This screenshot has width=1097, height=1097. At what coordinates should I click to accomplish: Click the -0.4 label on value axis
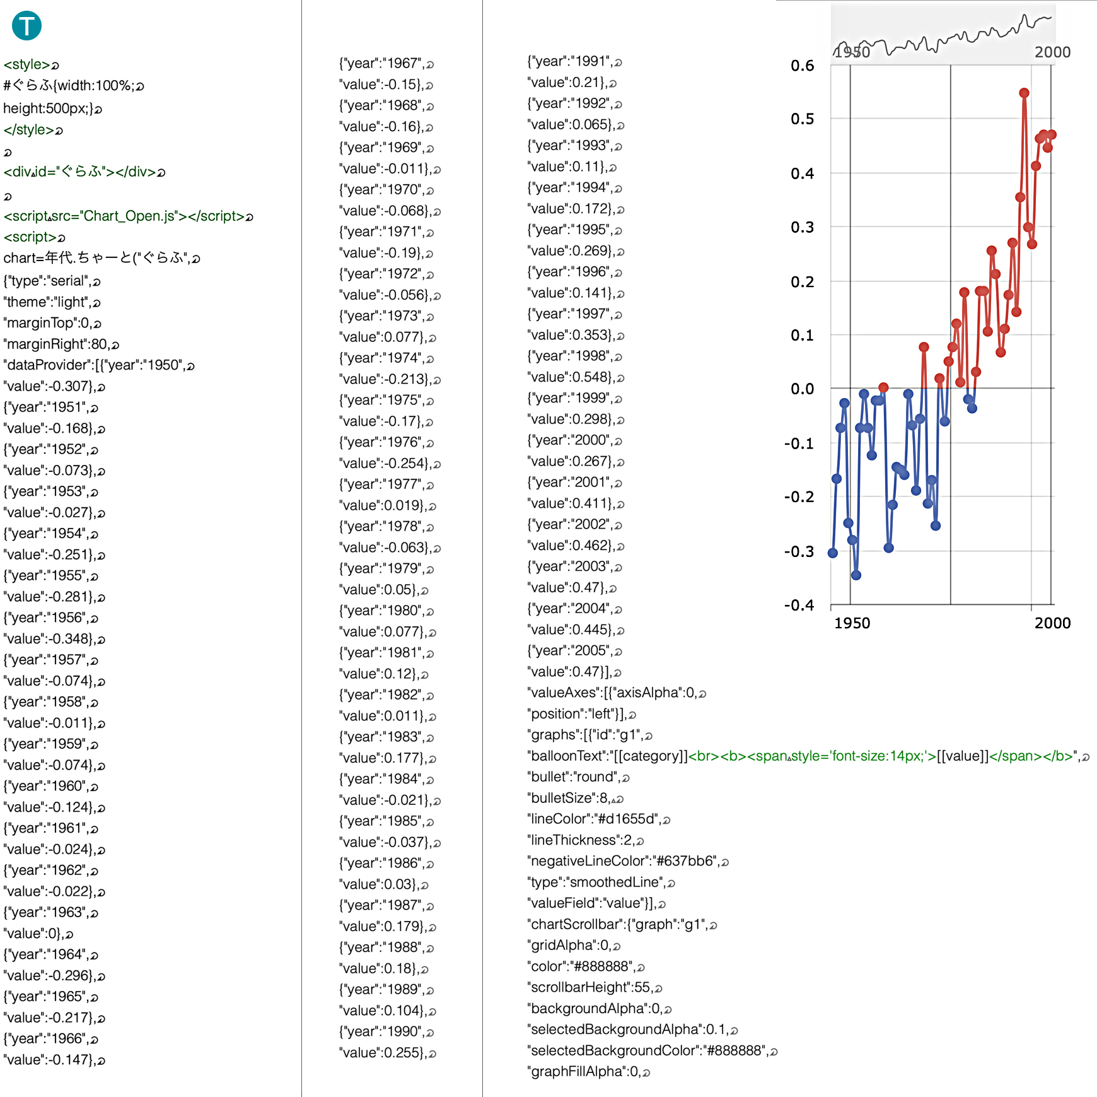pyautogui.click(x=799, y=606)
